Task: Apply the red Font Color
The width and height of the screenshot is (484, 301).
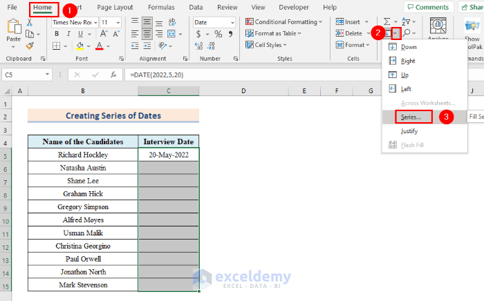Action: click(x=100, y=46)
